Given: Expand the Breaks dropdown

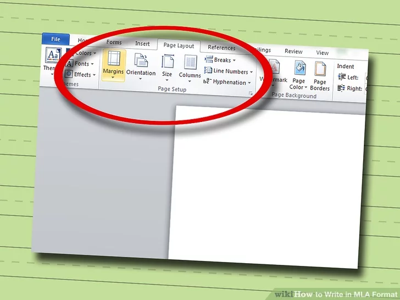Looking at the screenshot, I should [220, 60].
